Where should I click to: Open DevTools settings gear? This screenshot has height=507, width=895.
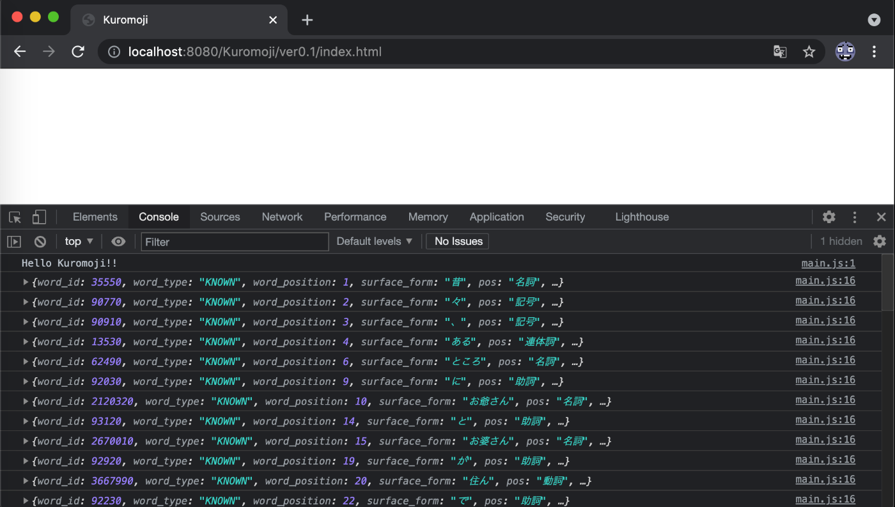pos(829,217)
